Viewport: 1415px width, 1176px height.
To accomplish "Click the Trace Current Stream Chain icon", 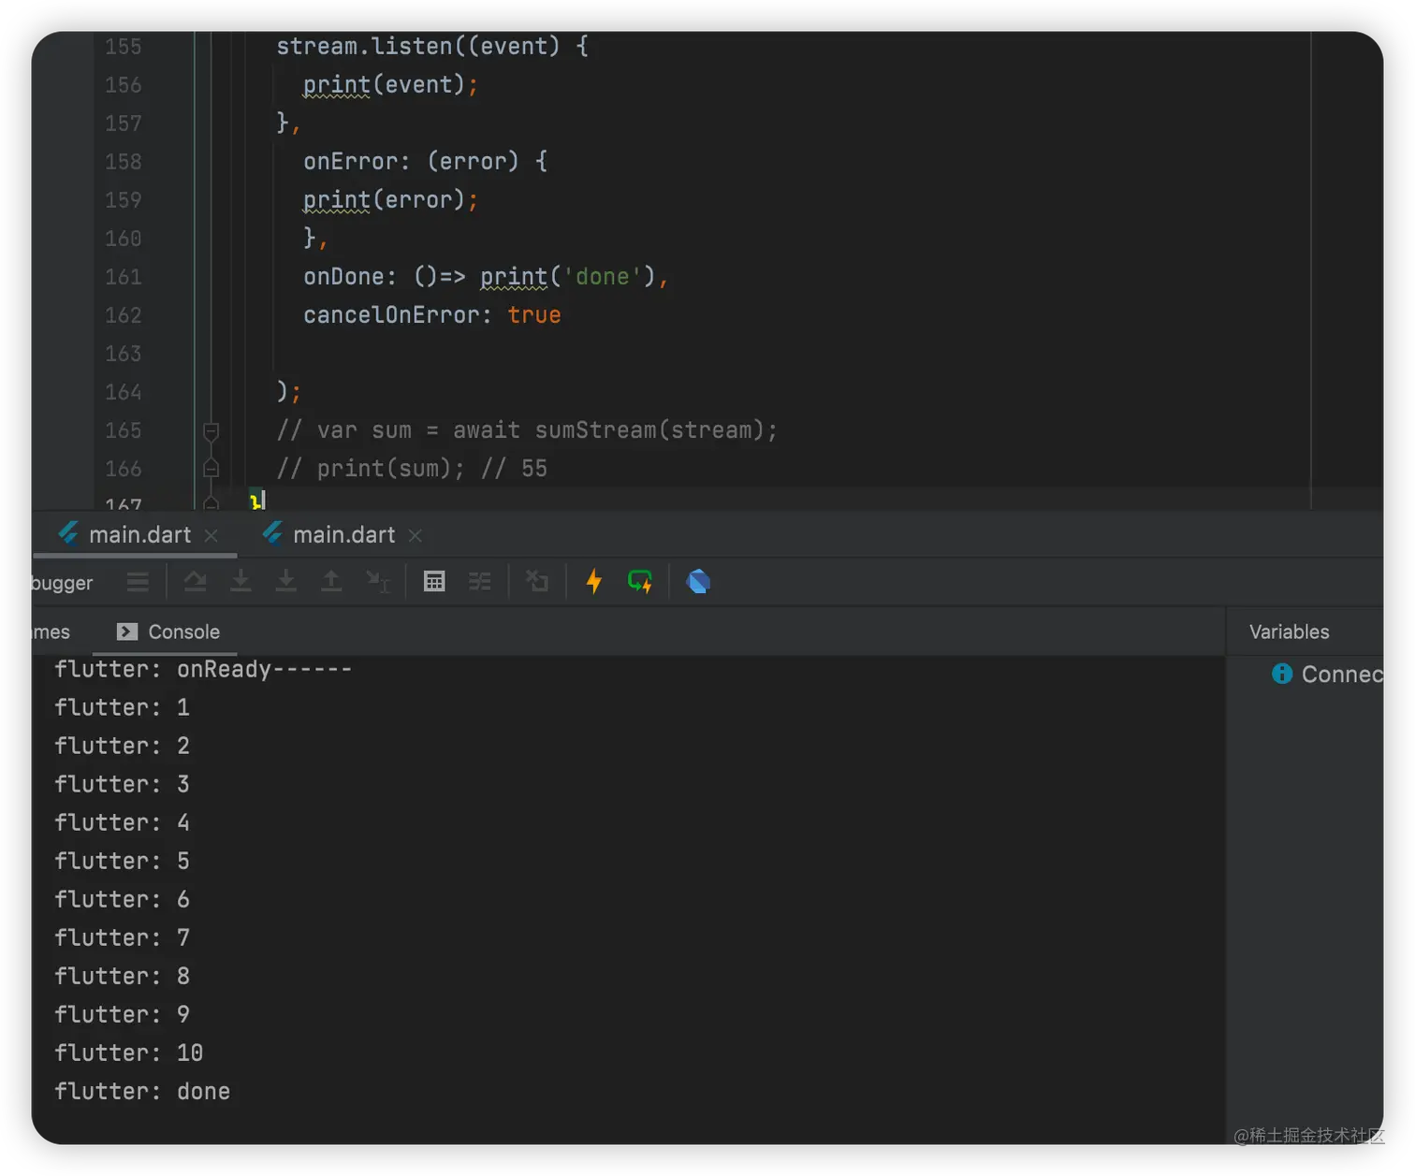I will coord(480,582).
